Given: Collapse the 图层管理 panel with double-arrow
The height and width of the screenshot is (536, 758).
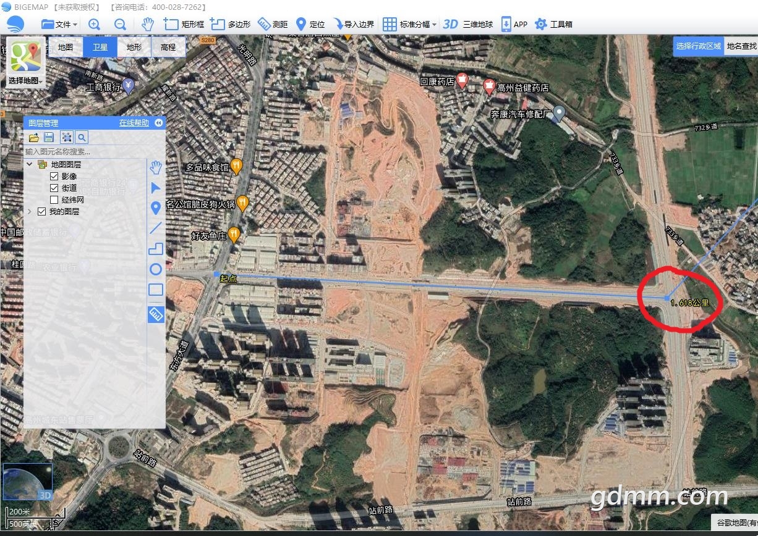Looking at the screenshot, I should [x=159, y=123].
